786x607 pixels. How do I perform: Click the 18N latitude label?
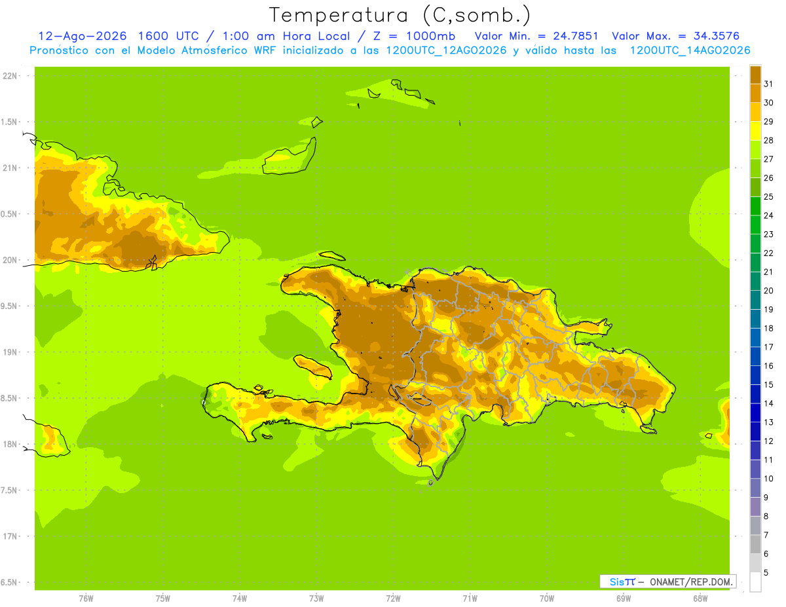coord(10,444)
